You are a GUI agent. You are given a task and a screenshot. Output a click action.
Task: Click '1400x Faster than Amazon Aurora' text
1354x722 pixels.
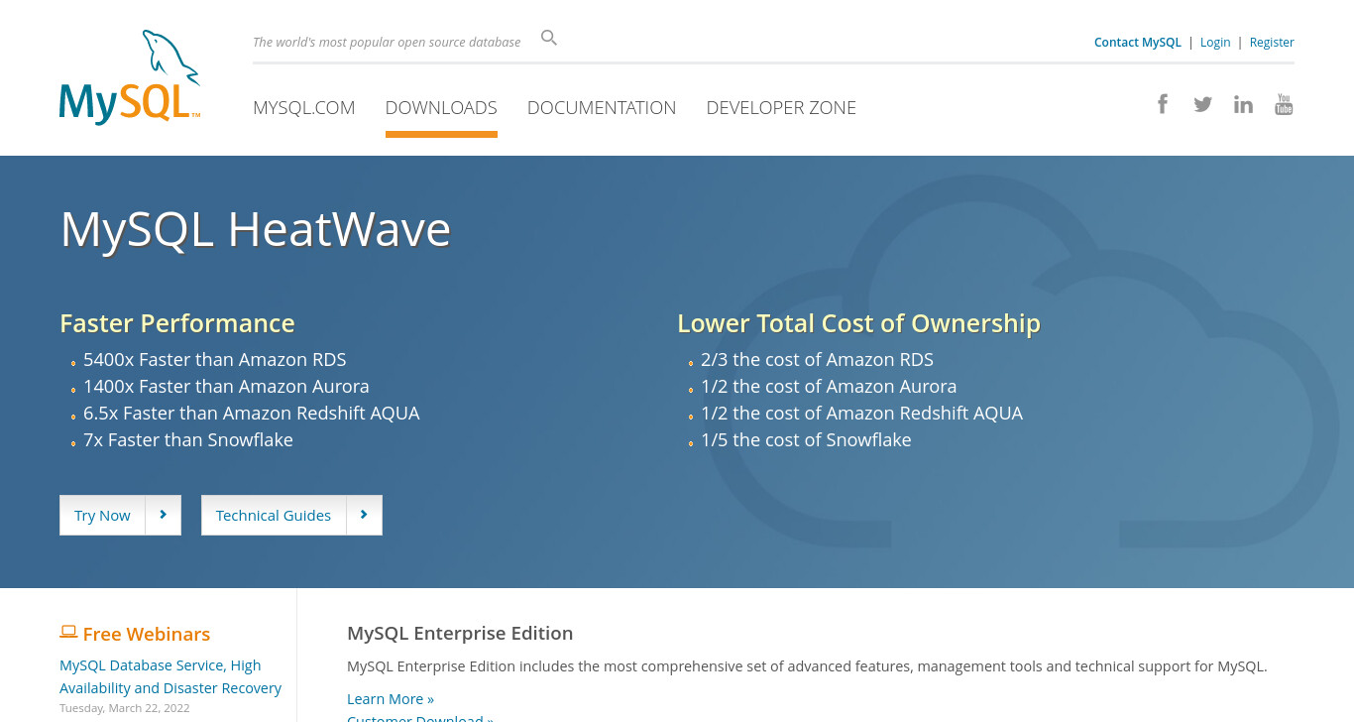(226, 386)
